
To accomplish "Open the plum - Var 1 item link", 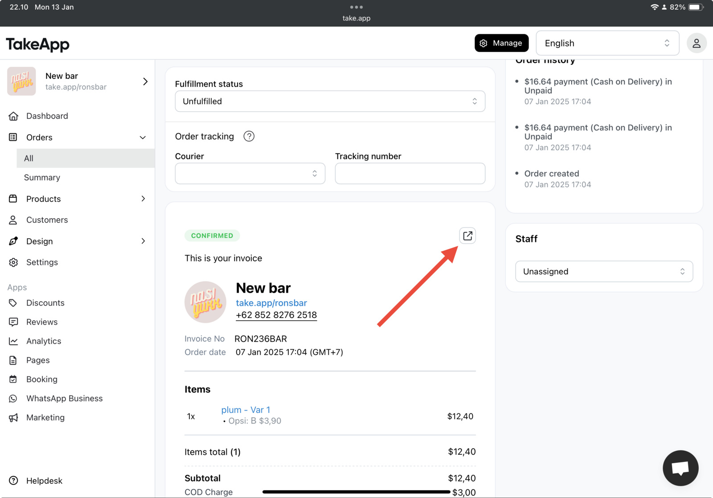I will (246, 410).
